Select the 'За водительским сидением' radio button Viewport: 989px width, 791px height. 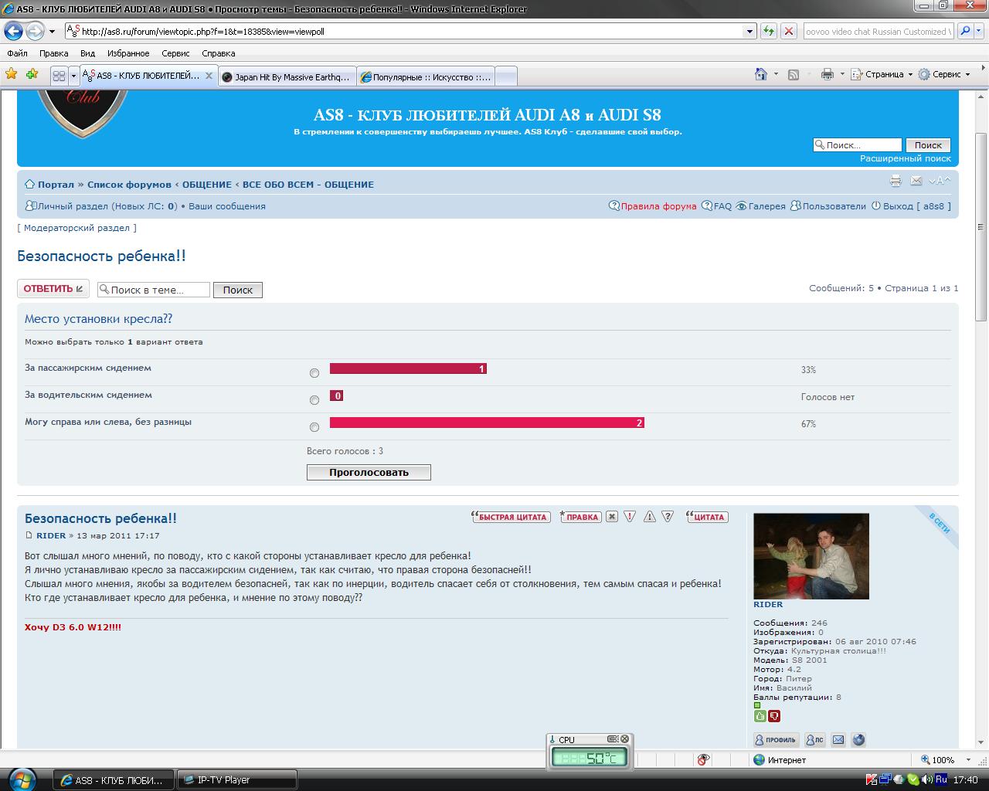(x=314, y=400)
